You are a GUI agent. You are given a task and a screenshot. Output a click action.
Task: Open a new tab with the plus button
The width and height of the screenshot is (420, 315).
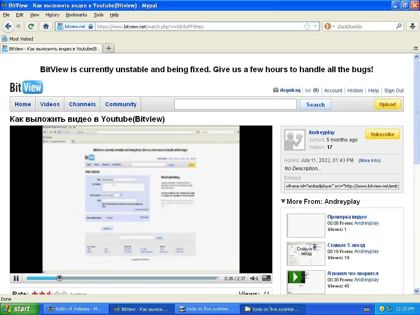108,48
